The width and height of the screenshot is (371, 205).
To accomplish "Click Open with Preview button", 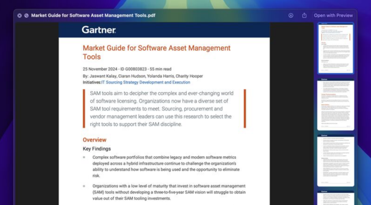I will (333, 16).
